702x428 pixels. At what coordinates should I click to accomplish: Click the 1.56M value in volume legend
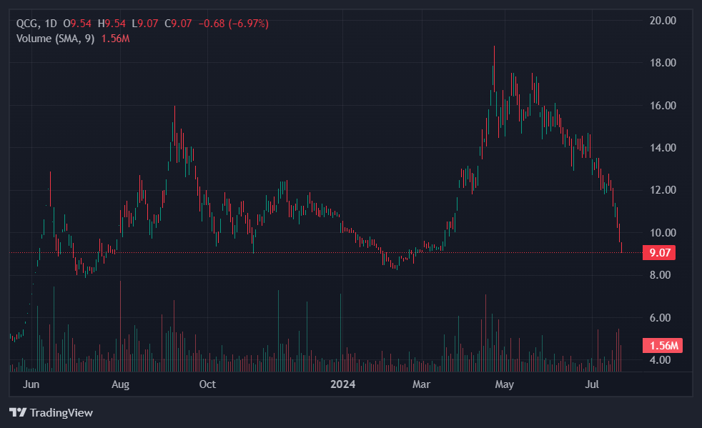pyautogui.click(x=115, y=38)
